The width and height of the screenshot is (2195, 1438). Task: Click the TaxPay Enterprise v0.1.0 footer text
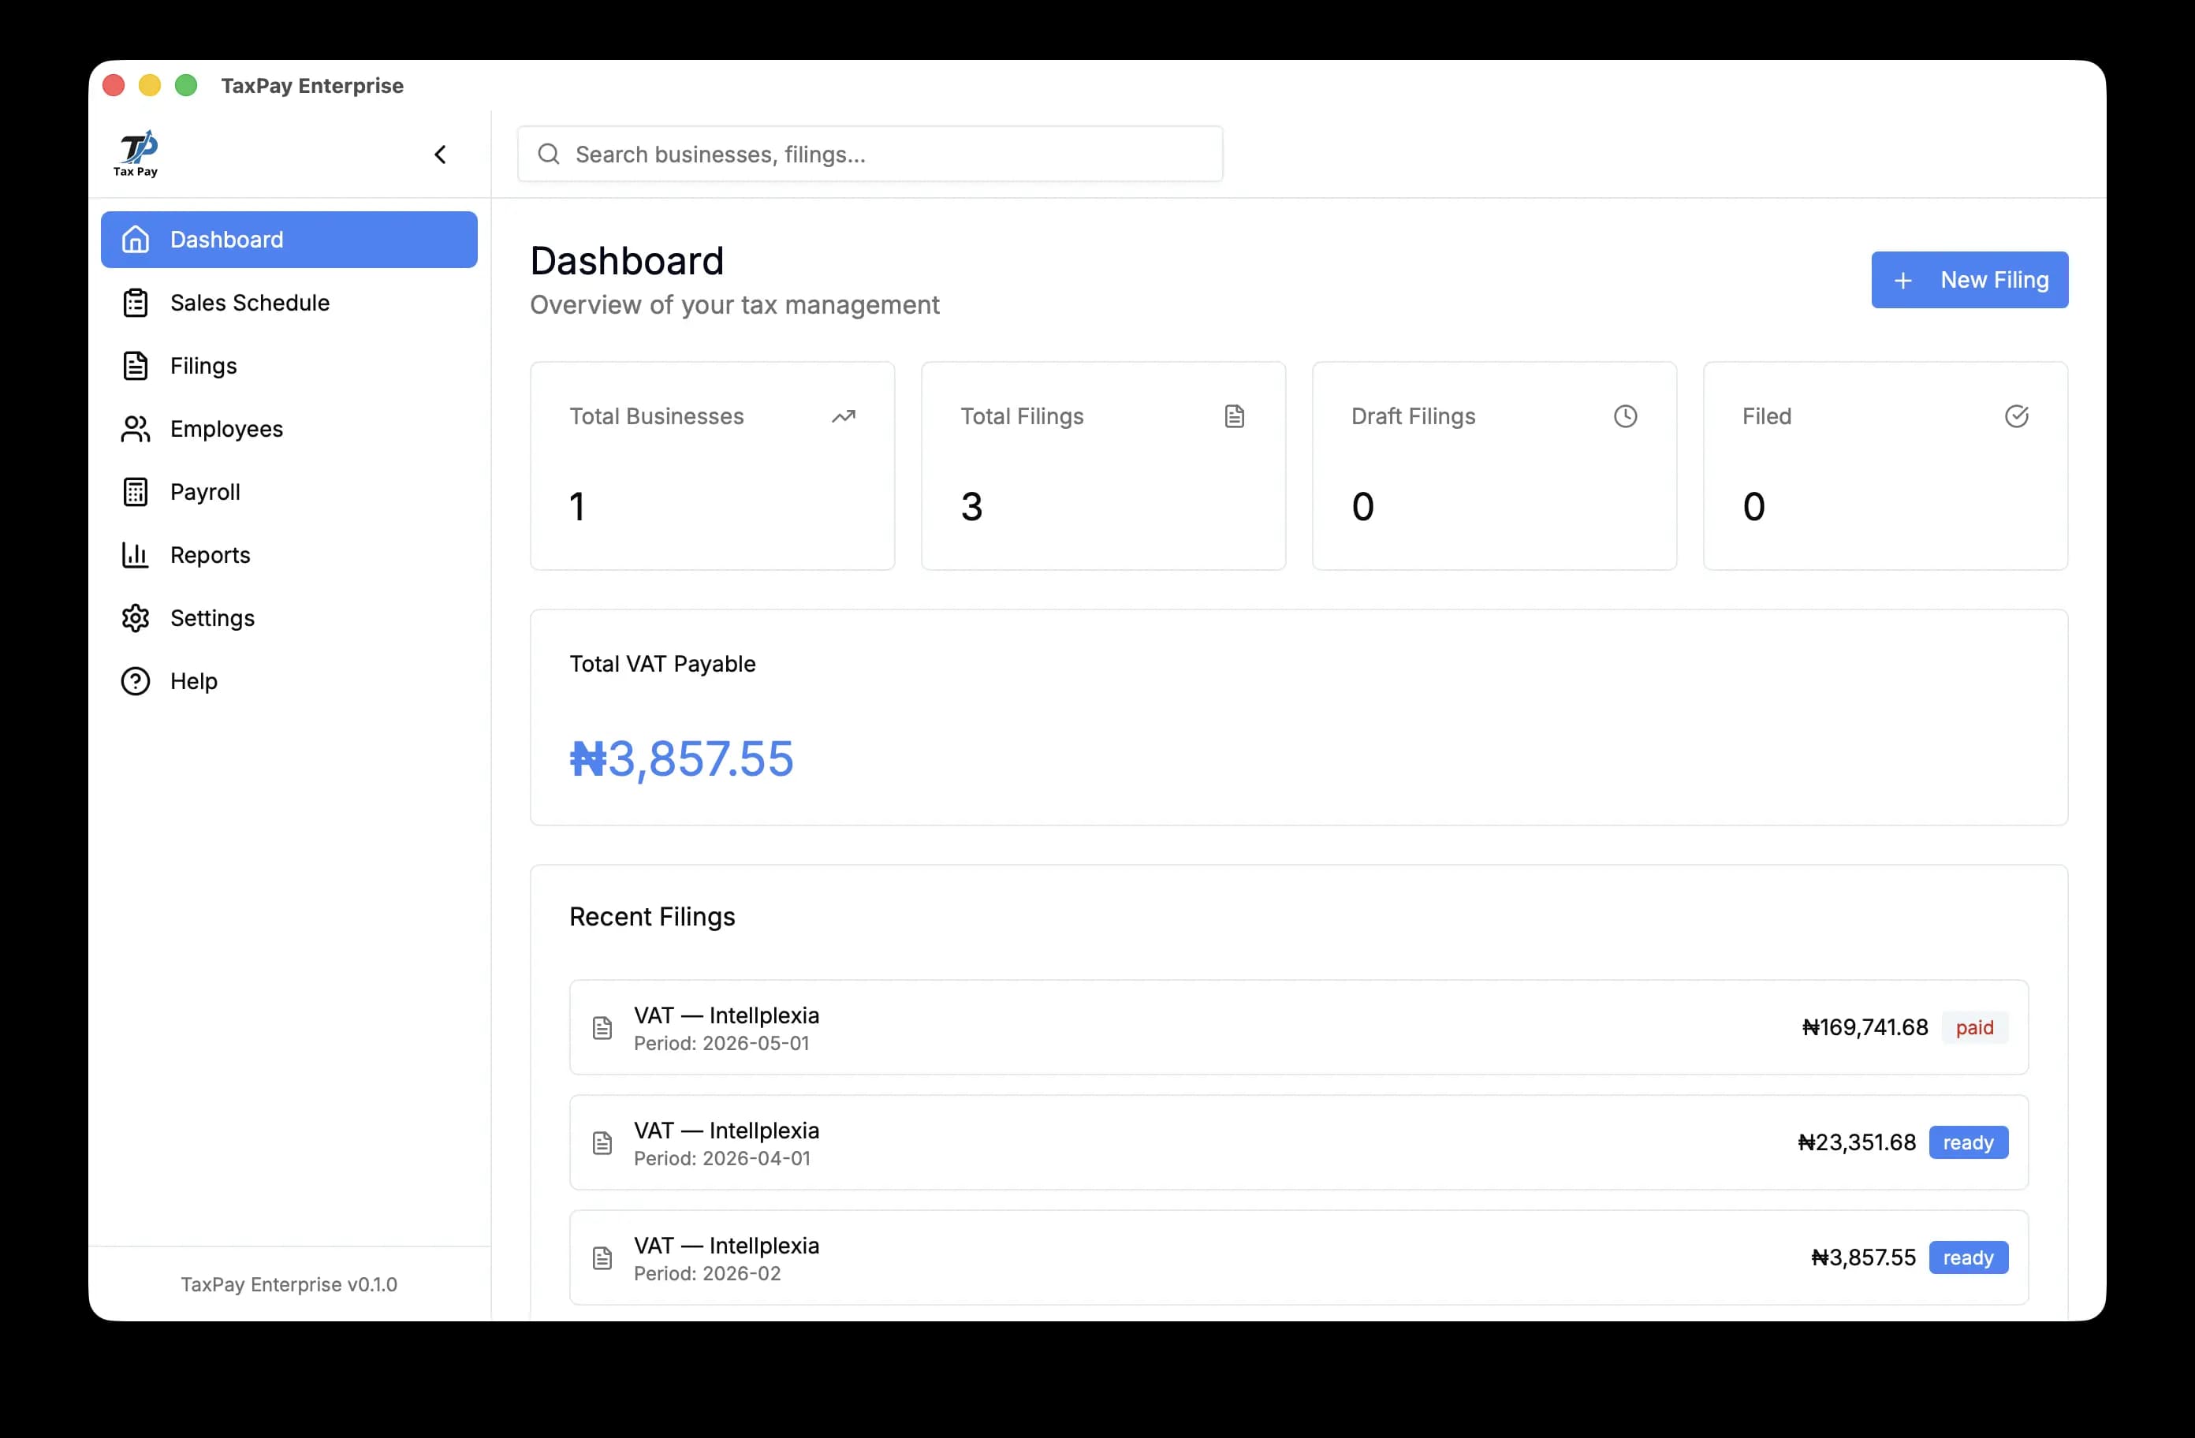coord(289,1285)
